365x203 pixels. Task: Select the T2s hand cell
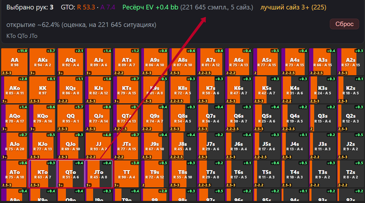coord(350,174)
